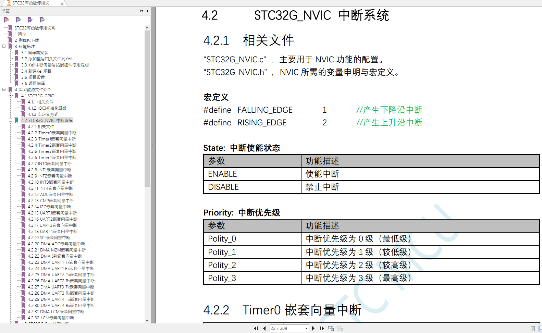
Task: Jump to '4.2.3 Timer1嵌套向量中断' bookmark
Action: [52, 139]
